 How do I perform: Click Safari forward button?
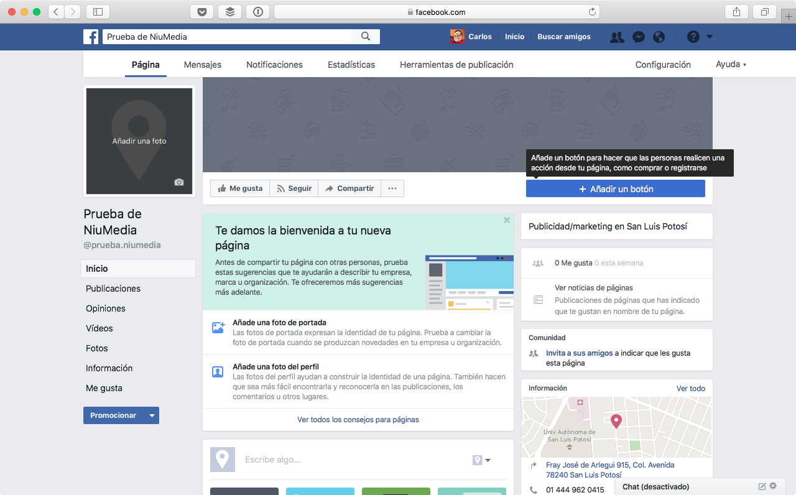(73, 12)
